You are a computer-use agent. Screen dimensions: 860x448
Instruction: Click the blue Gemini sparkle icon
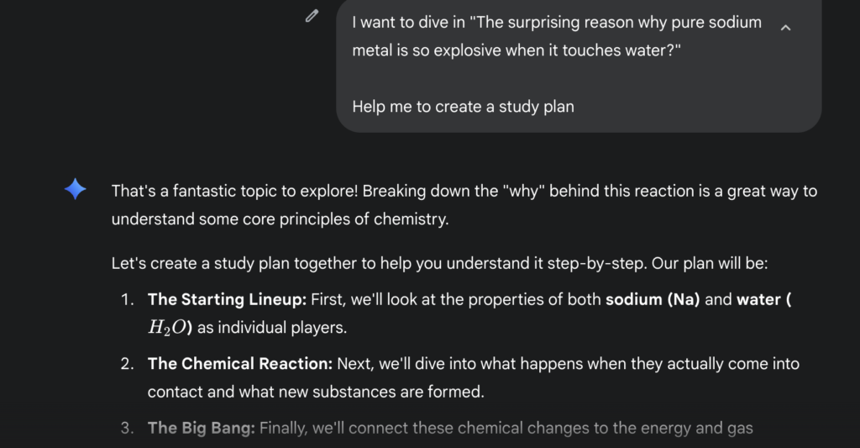pyautogui.click(x=76, y=190)
